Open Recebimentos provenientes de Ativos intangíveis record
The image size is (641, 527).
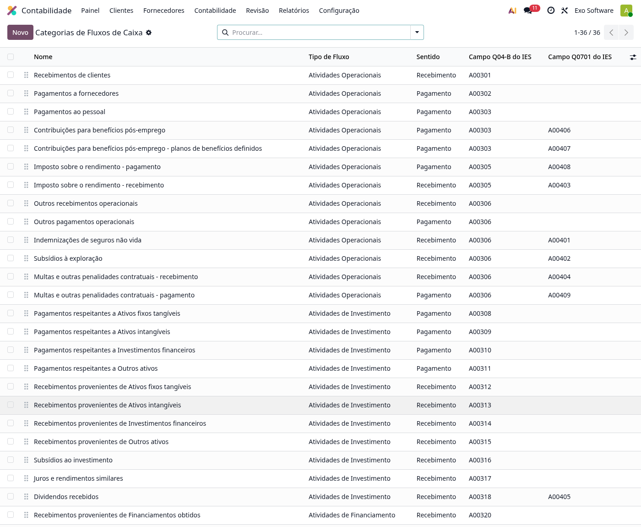(x=108, y=405)
